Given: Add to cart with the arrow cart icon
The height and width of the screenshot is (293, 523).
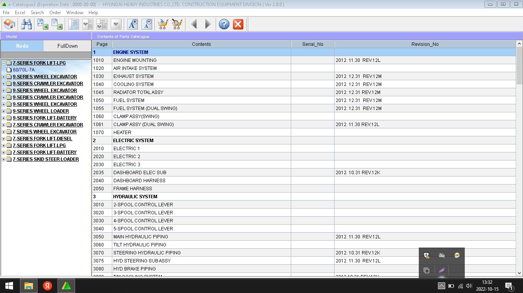Looking at the screenshot, I should click(163, 24).
